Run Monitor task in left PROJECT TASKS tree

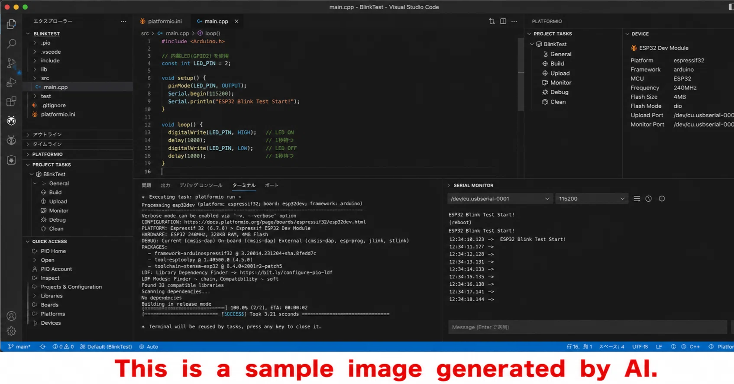click(58, 211)
